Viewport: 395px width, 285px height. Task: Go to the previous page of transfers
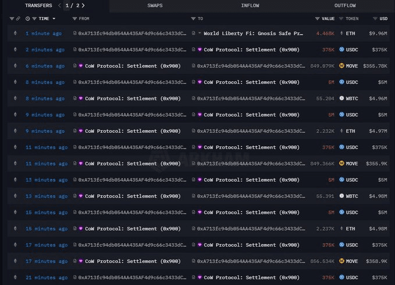tap(59, 5)
